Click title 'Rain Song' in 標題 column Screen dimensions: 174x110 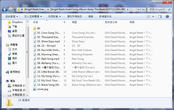tap(78, 59)
